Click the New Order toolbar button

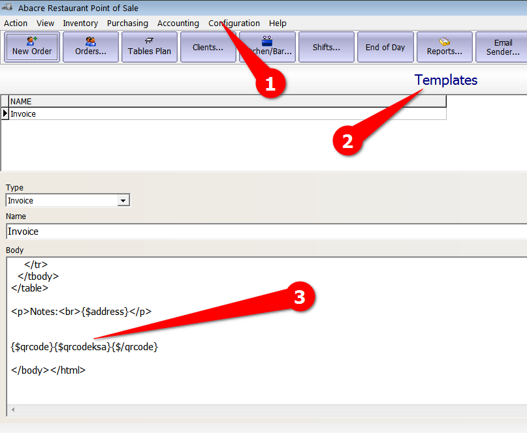point(32,47)
